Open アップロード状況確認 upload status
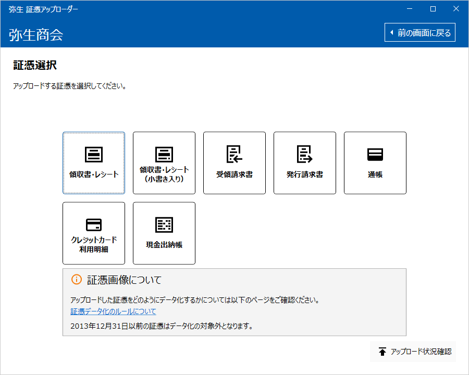The height and width of the screenshot is (375, 469). (x=413, y=352)
